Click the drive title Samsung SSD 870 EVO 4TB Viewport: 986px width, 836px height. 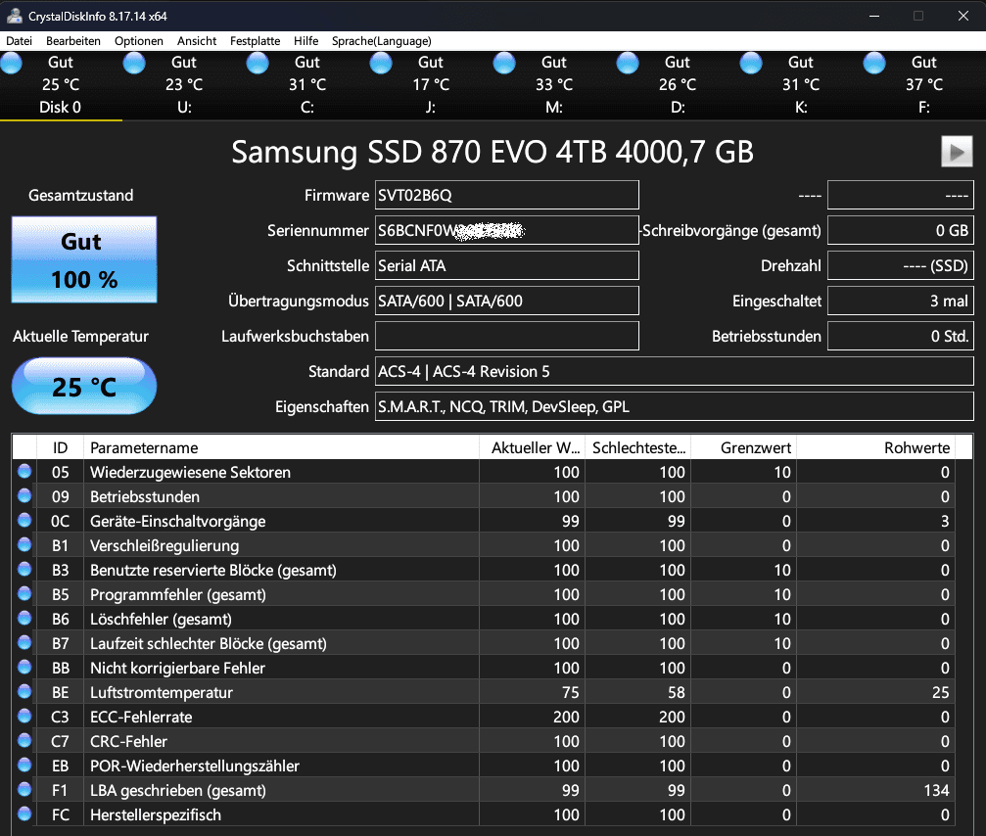coord(493,152)
